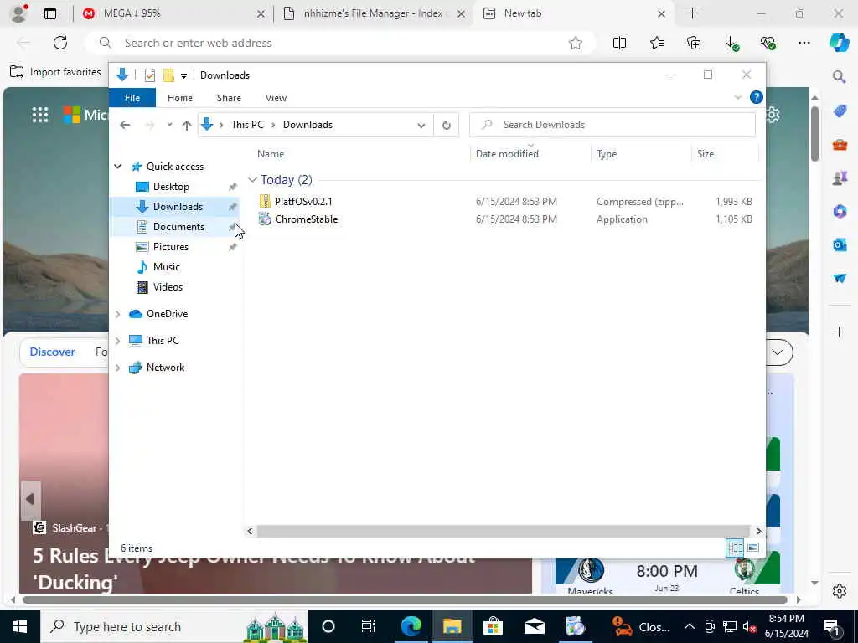Switch to details view layout
The height and width of the screenshot is (643, 858).
(x=735, y=548)
